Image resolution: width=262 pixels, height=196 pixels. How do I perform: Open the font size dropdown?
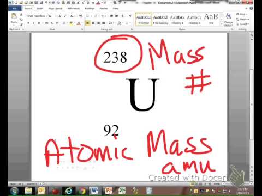click(x=56, y=16)
